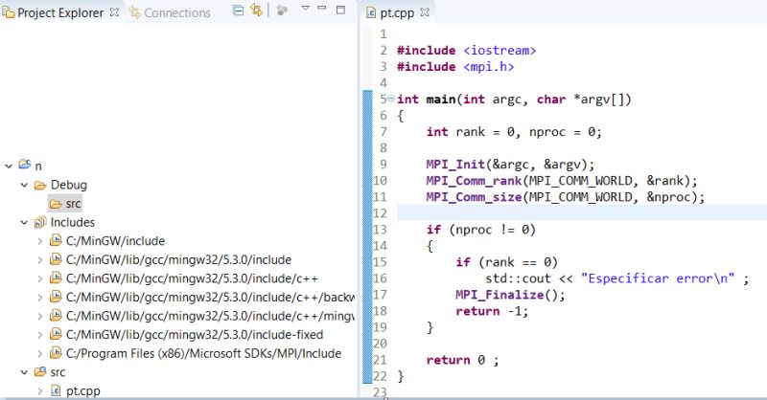Click the icon beside Microsoft SDKs/MPI/Include
The width and height of the screenshot is (767, 400).
click(x=56, y=353)
